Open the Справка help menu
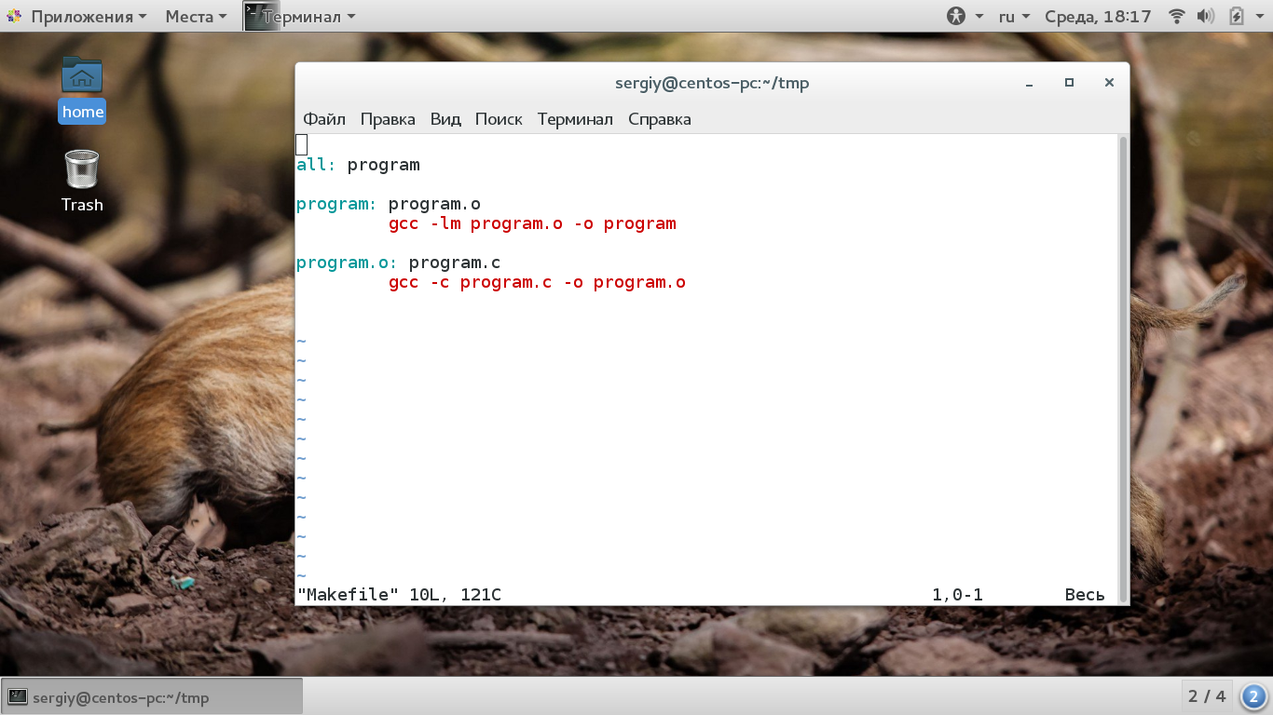This screenshot has width=1273, height=715. tap(660, 119)
